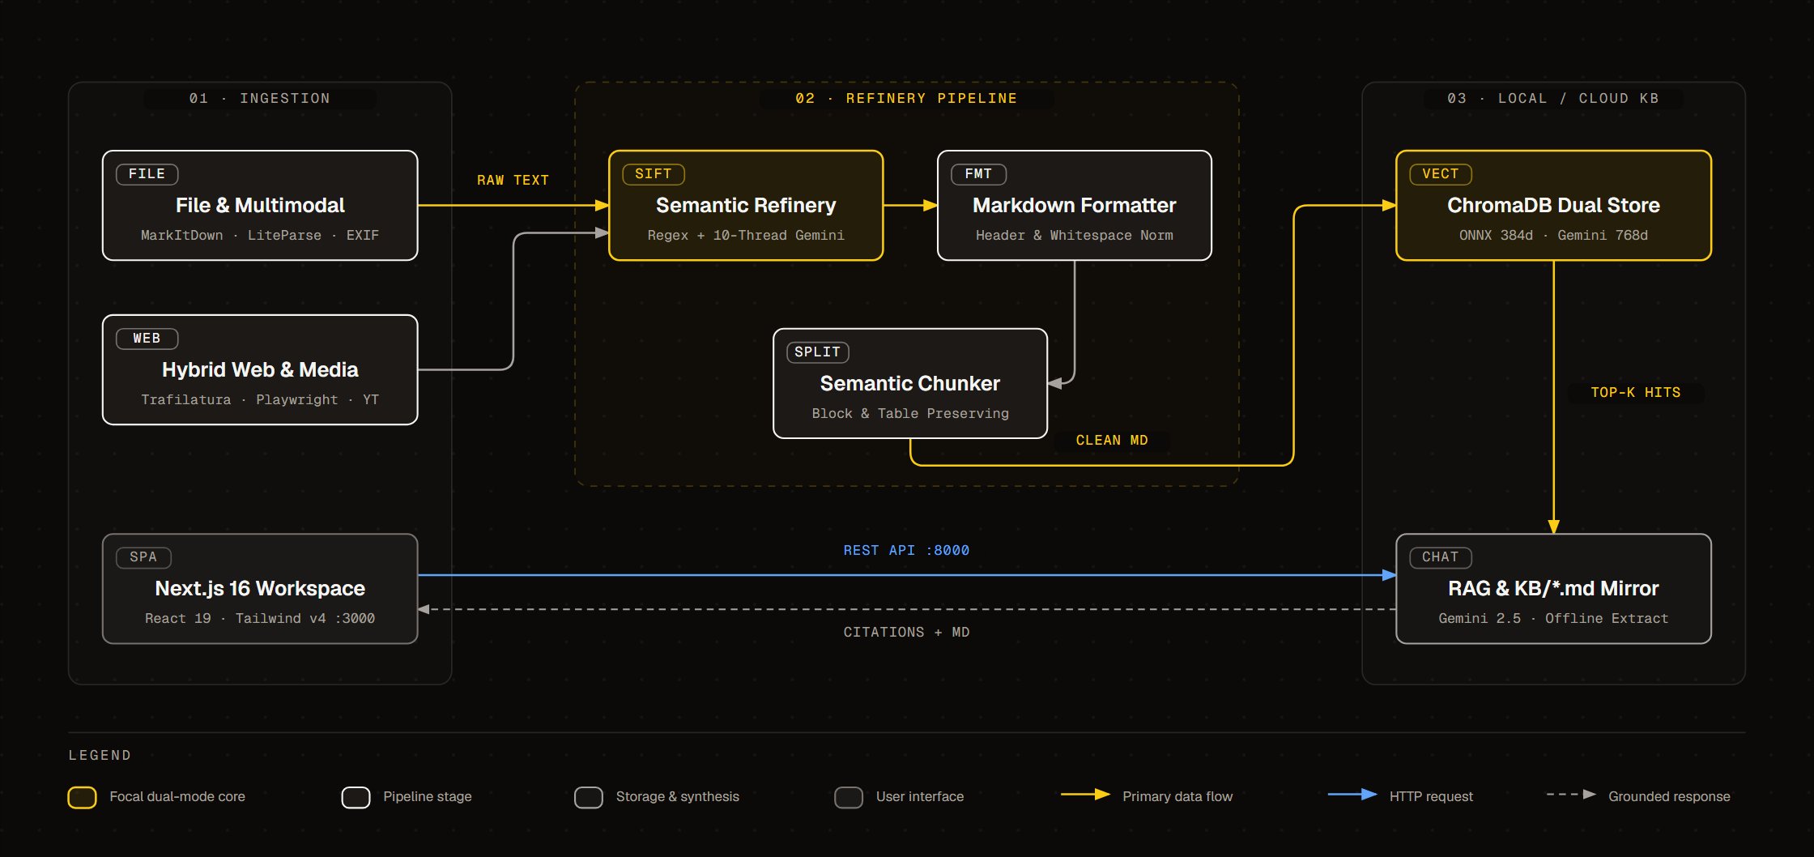Click "MarkItDown · LiteParse · EXIF" subtitle
The width and height of the screenshot is (1814, 857).
tap(260, 236)
